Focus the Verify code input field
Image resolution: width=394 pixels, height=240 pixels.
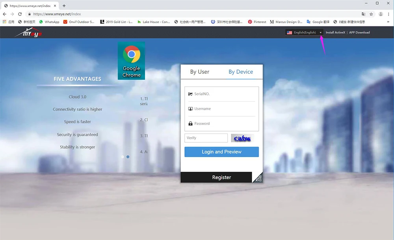tap(206, 138)
